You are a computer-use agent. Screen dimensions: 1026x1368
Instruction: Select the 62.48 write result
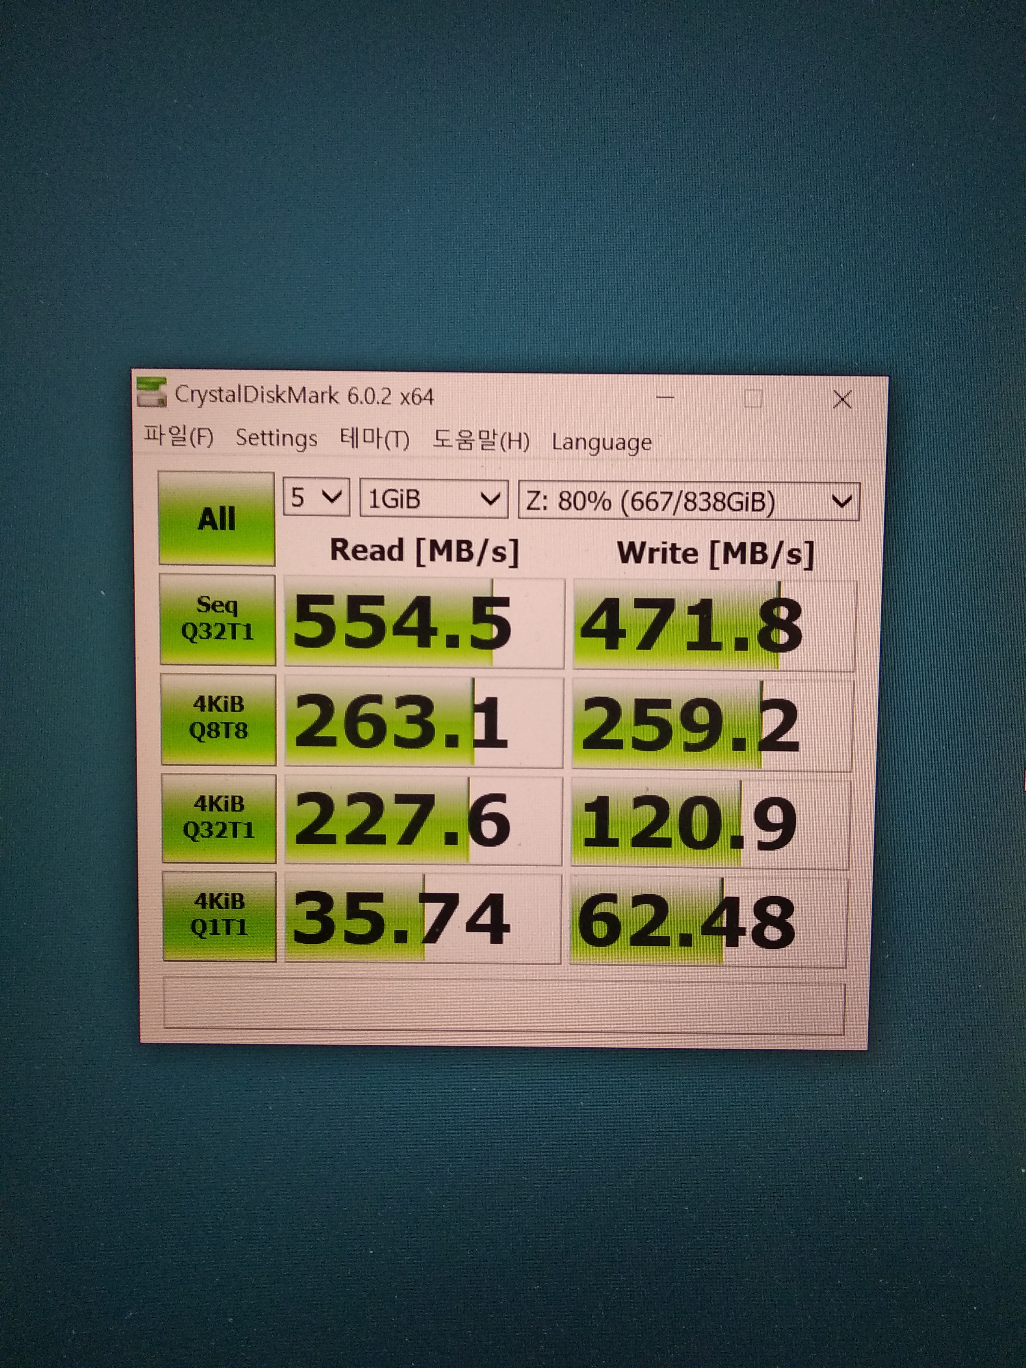click(709, 921)
